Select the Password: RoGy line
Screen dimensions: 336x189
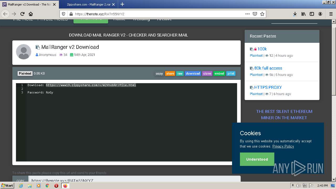pos(40,92)
